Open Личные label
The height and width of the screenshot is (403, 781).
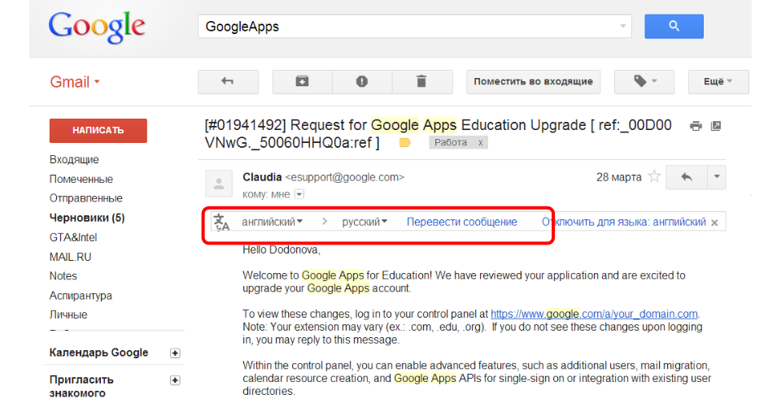[68, 315]
